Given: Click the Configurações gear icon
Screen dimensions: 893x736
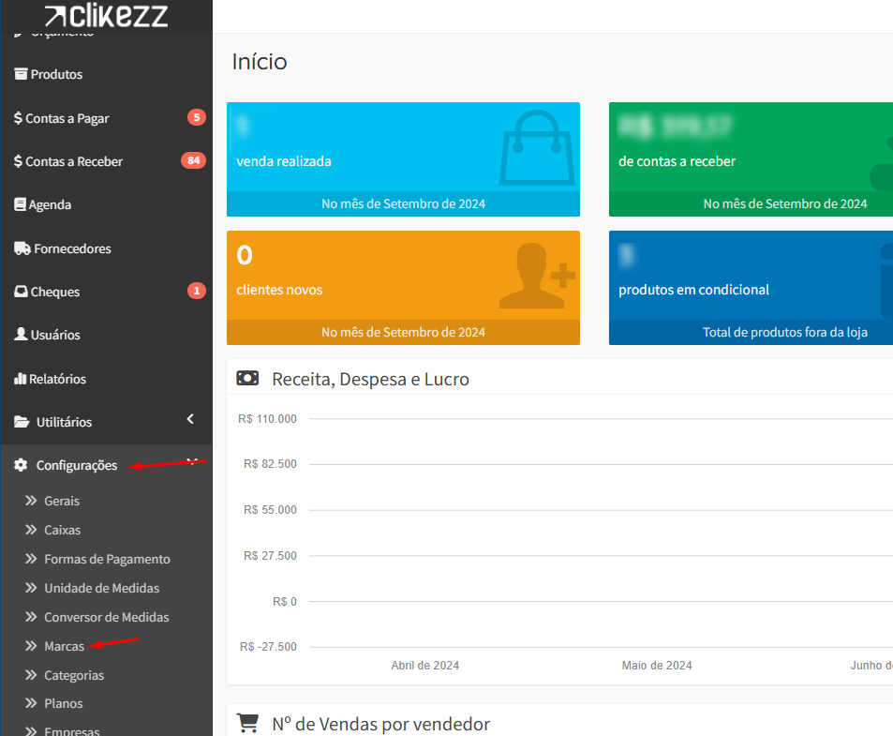Looking at the screenshot, I should (21, 465).
